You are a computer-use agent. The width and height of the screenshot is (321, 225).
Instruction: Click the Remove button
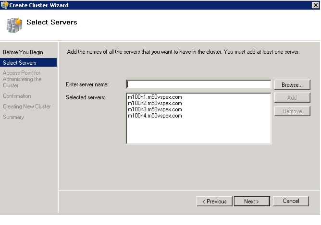tap(292, 111)
